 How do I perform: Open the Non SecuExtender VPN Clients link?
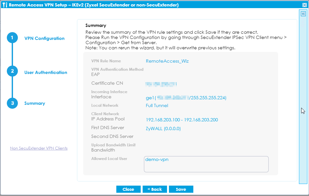pyautogui.click(x=39, y=148)
